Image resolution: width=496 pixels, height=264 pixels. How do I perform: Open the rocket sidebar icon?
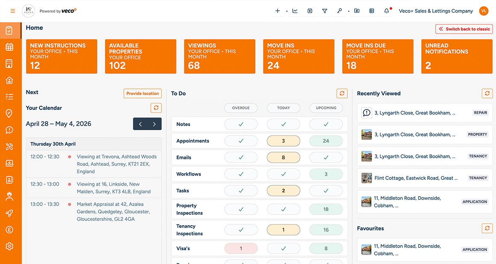point(9,213)
